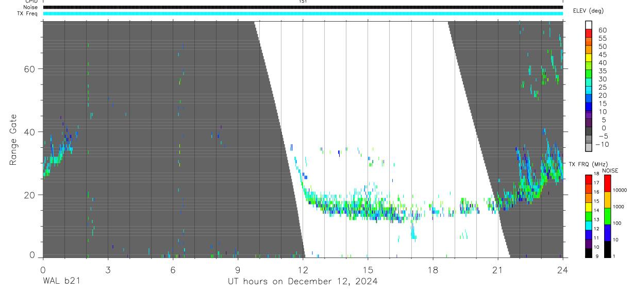Pick the green swatch in TX FRQ colorbar
Image resolution: width=633 pixels, height=292 pixels.
tap(589, 216)
